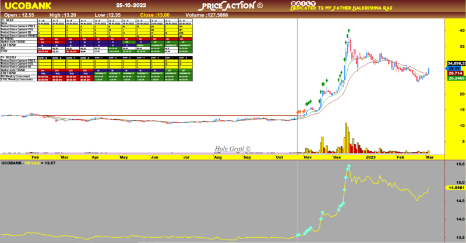Click the Sep label on time axis
This screenshot has height=243, width=466.
[247, 158]
